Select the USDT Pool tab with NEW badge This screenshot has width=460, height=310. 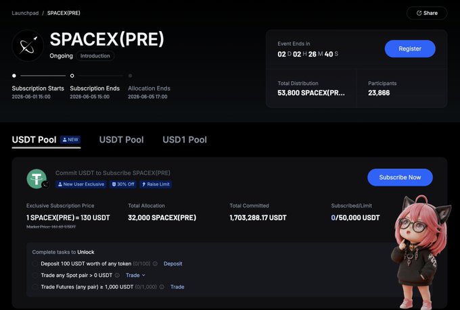(x=46, y=140)
